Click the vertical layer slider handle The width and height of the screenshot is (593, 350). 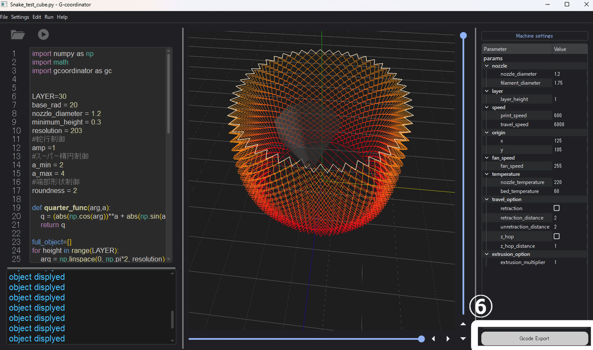(463, 36)
